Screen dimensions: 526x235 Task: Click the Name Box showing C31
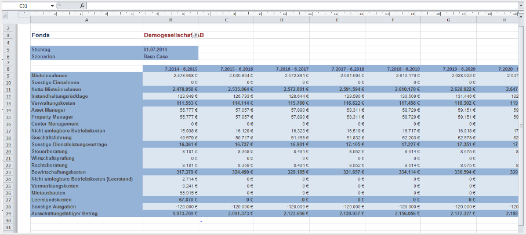tap(25, 6)
